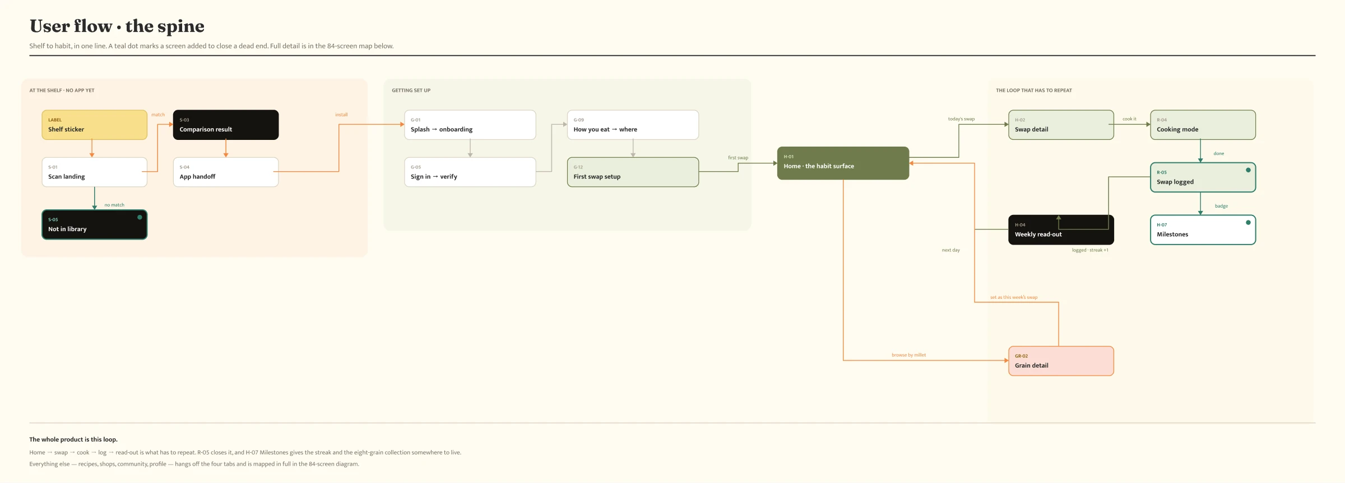Select the H-01 Home habit surface node
1345x483 pixels.
[x=843, y=163]
